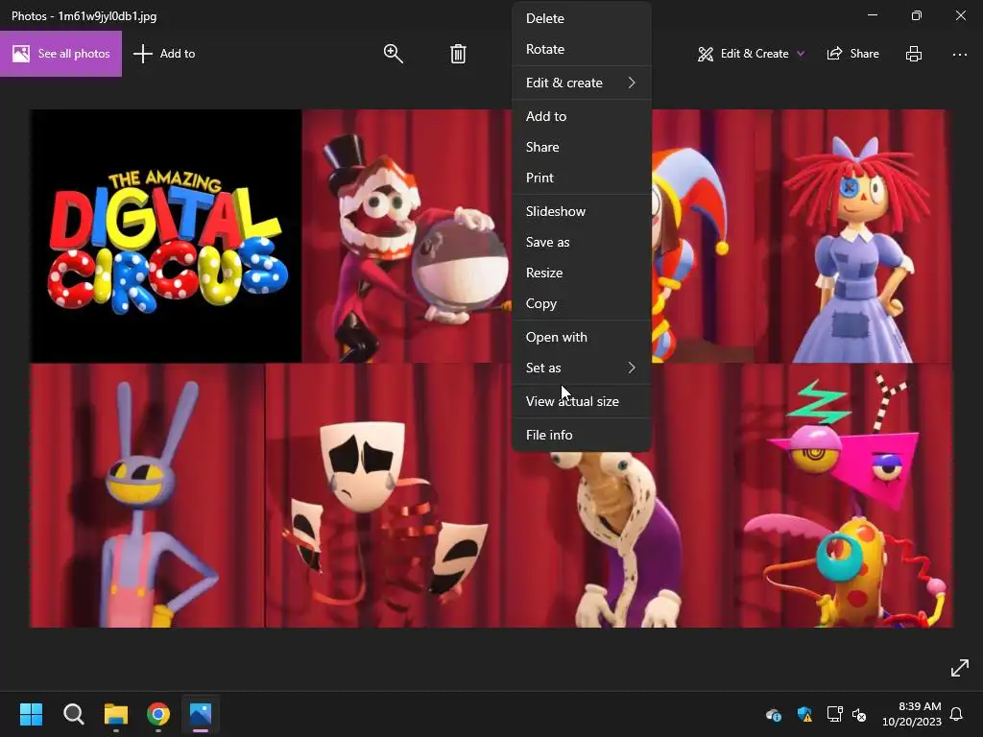Image resolution: width=983 pixels, height=737 pixels.
Task: Expand Edit & create submenu arrow
Action: click(632, 83)
